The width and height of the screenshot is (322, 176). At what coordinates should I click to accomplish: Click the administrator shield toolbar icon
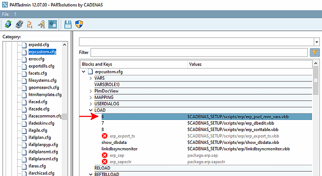79,24
